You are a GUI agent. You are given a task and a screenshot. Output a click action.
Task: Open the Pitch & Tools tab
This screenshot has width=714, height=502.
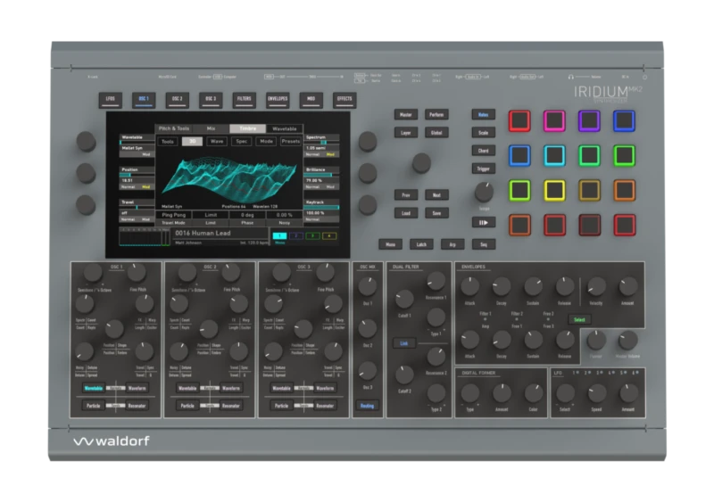[174, 128]
